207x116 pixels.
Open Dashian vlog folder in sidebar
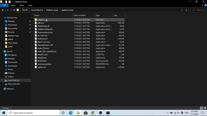13,36
